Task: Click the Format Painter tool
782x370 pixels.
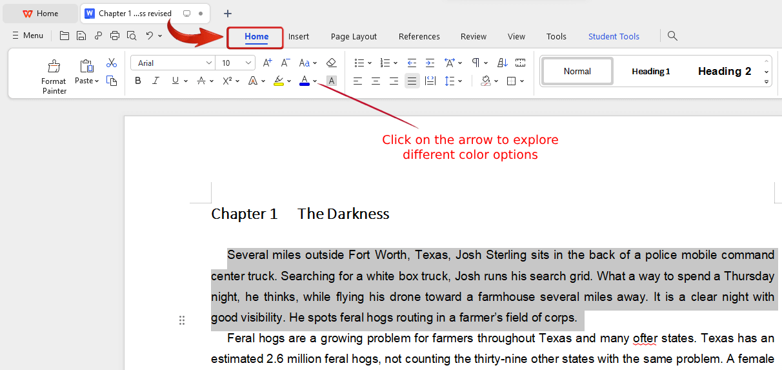Action: point(54,76)
